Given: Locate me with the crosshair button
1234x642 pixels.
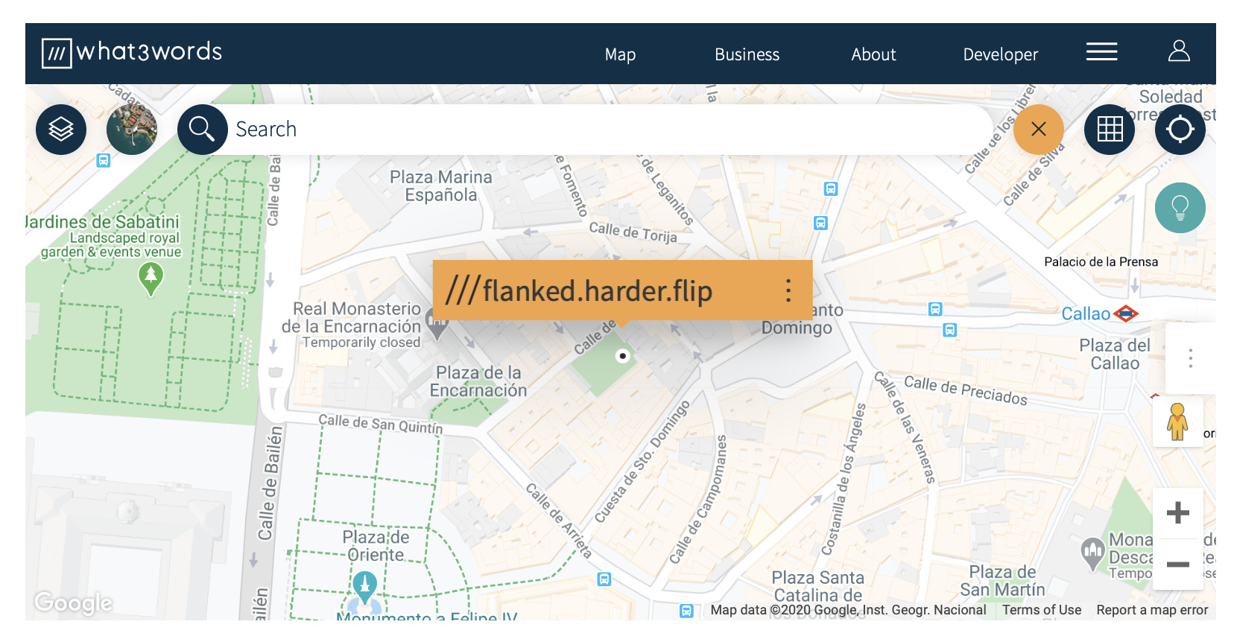Looking at the screenshot, I should (1180, 130).
